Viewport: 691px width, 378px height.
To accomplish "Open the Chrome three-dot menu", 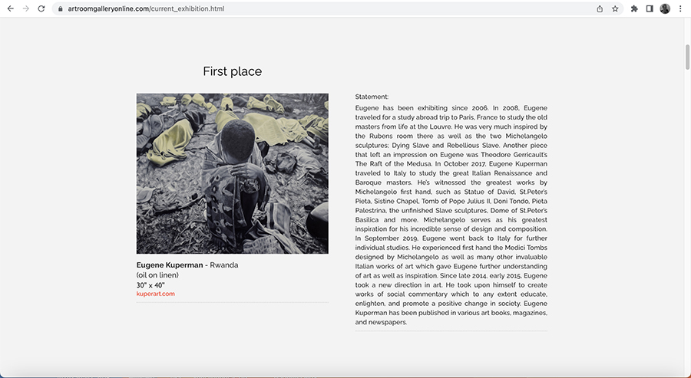I will 680,8.
